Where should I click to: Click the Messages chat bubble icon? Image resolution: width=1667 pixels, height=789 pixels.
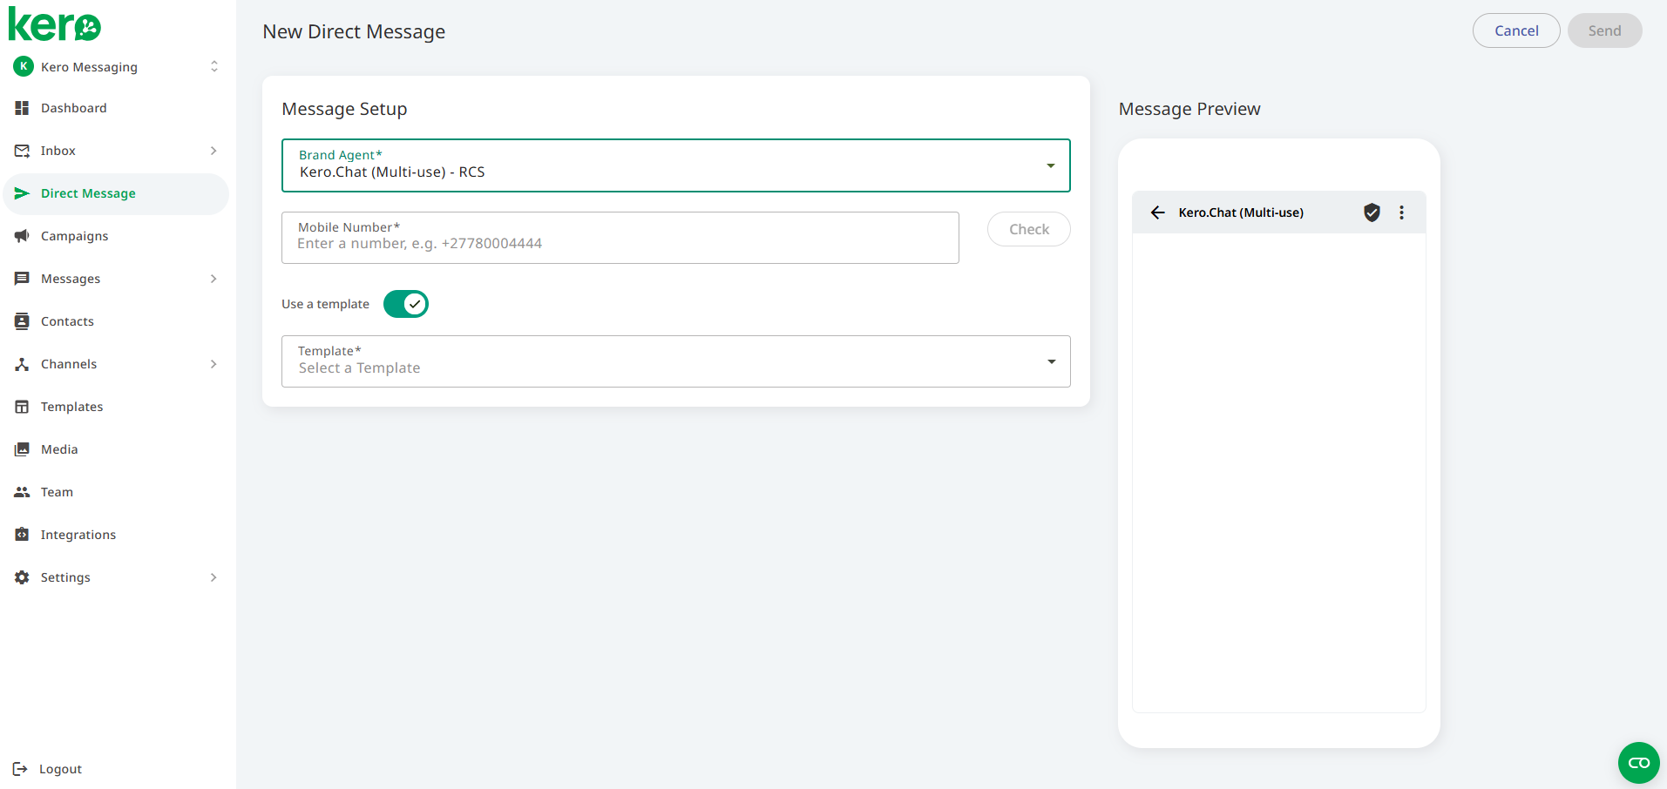pyautogui.click(x=22, y=279)
